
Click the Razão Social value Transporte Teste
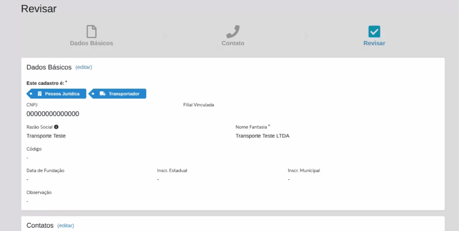click(46, 136)
